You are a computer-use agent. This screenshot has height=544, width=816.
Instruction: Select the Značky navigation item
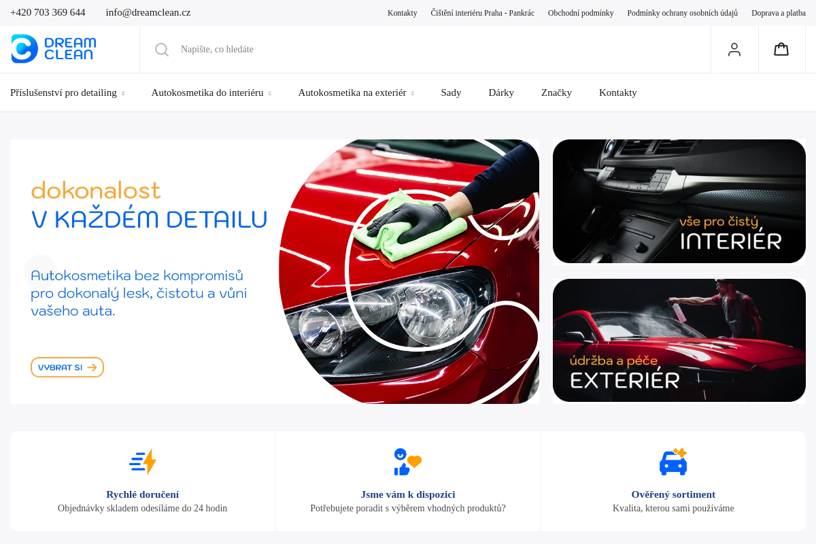(556, 92)
